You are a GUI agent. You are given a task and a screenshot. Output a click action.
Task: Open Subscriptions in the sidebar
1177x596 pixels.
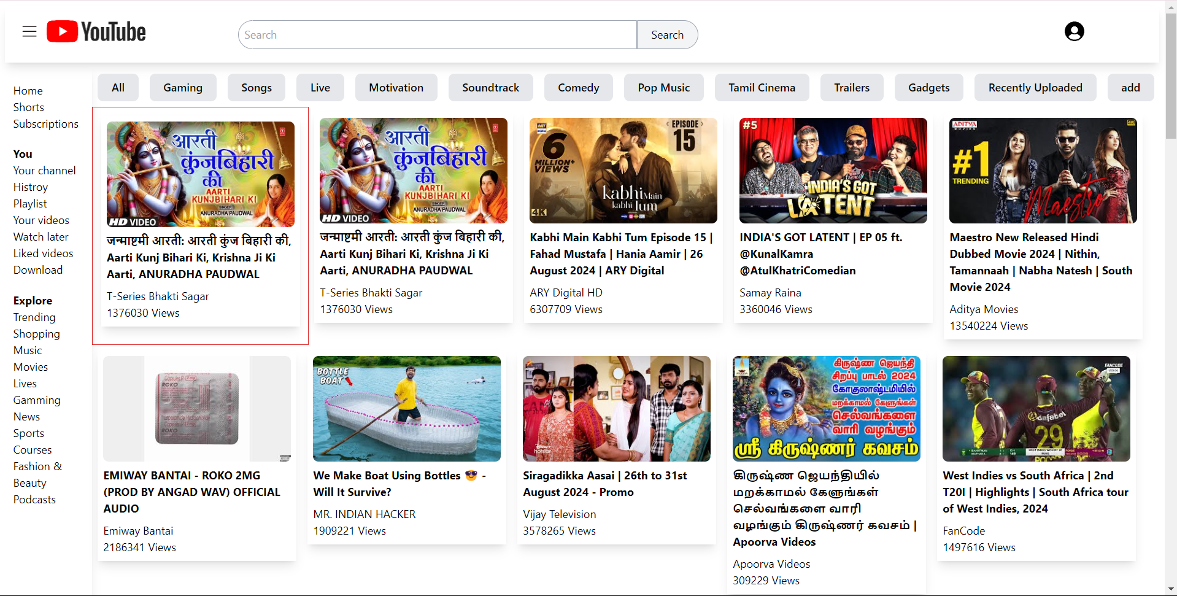pos(46,124)
